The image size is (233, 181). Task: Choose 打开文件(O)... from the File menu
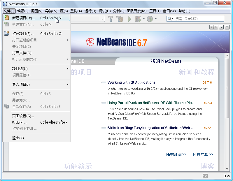click(23, 53)
